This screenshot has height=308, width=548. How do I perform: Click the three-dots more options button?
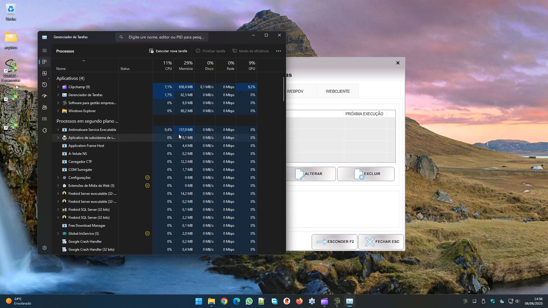pos(279,51)
